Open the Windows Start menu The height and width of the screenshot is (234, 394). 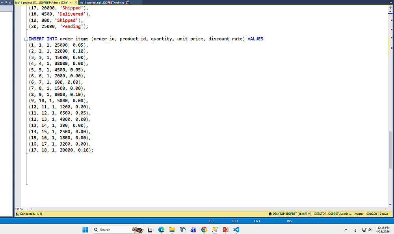tap(85, 230)
